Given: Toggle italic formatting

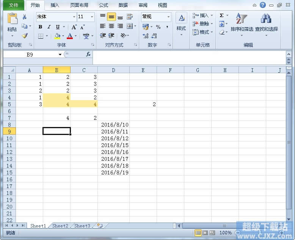Looking at the screenshot, I should 49,27.
